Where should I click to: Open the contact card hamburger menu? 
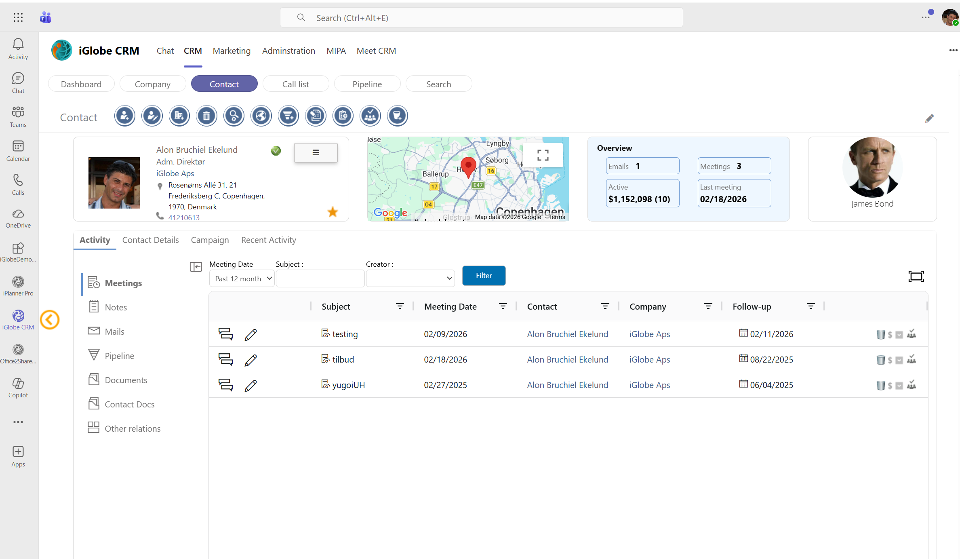click(x=316, y=153)
